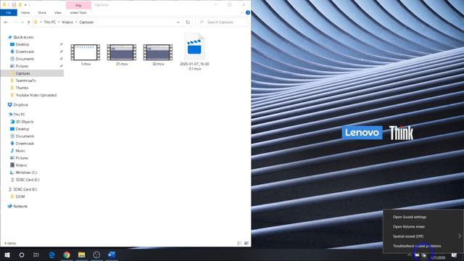Select This PC in navigation pane
The image size is (464, 261).
pyautogui.click(x=19, y=115)
